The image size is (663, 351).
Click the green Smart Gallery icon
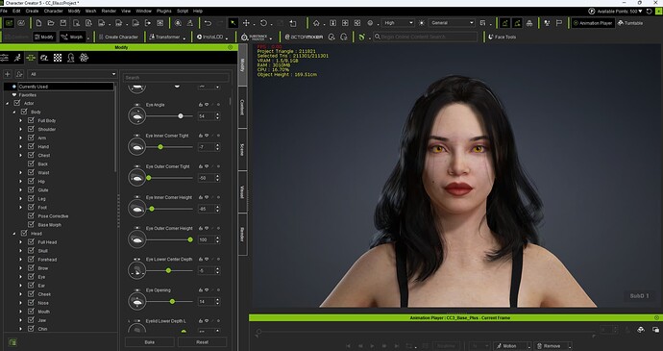click(x=361, y=37)
